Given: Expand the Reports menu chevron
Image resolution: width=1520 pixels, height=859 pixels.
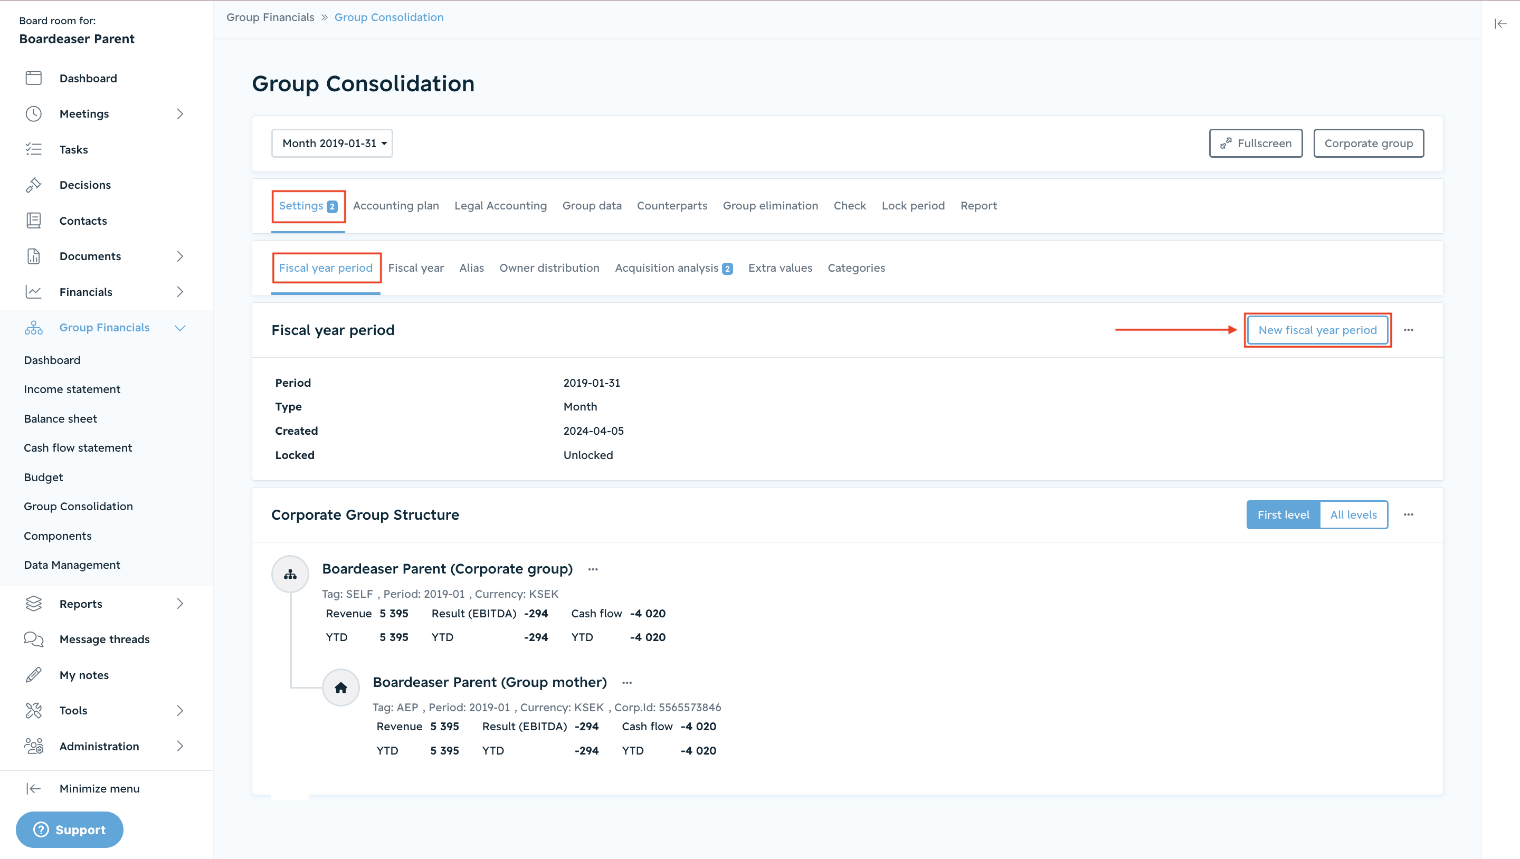Looking at the screenshot, I should coord(180,604).
